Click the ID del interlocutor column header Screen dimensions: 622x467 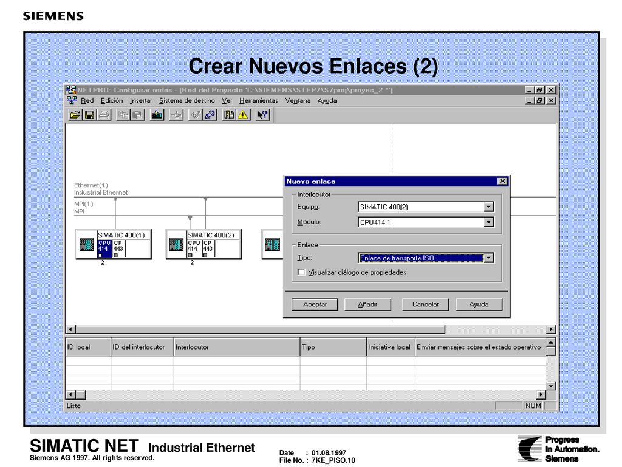point(142,347)
